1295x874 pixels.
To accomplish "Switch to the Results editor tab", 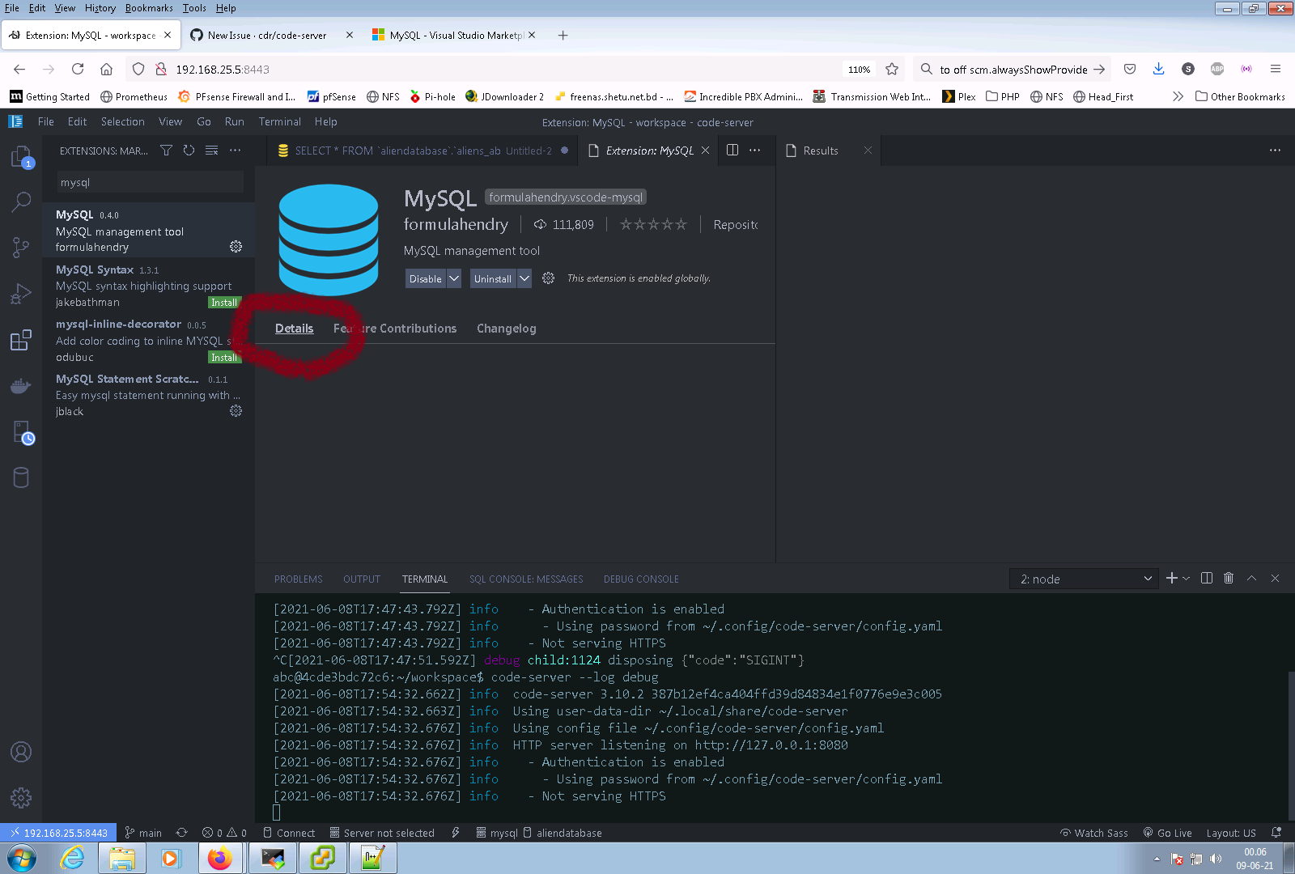I will (821, 151).
